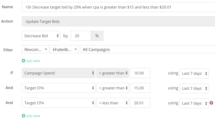Click the green plus icon under Filter
215x121 pixels.
point(24,61)
